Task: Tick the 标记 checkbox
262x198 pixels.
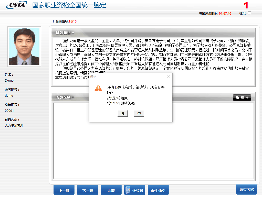Action: pos(249,13)
